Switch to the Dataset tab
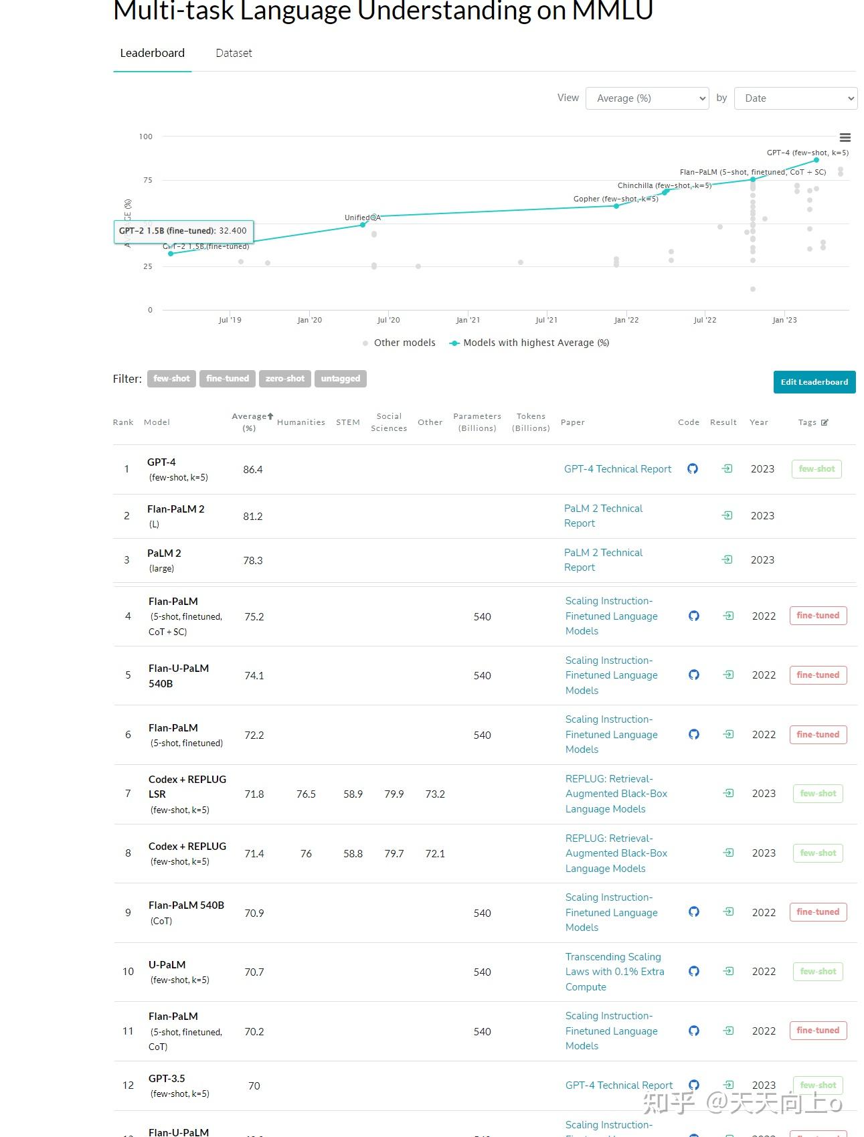This screenshot has width=864, height=1137. 234,53
